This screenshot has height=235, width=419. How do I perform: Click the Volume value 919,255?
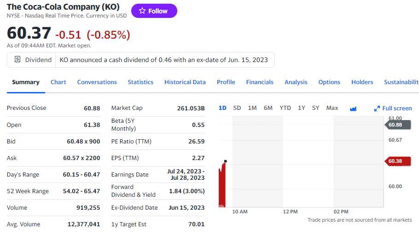point(88,208)
